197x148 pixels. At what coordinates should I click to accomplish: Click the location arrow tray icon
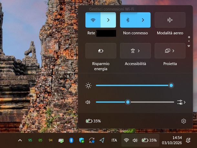point(102,140)
